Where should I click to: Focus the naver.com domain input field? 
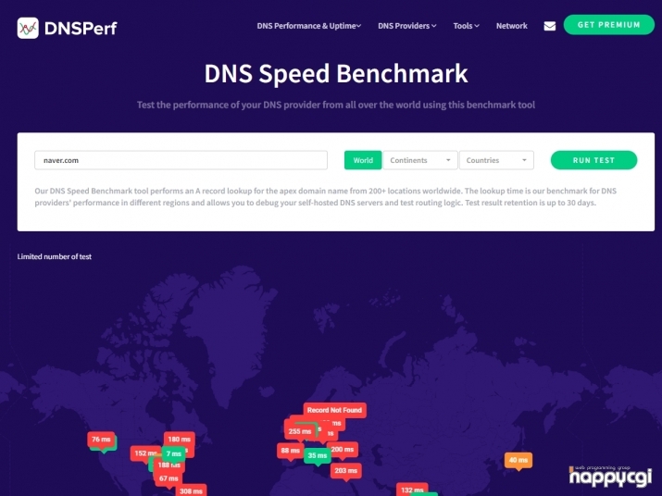pyautogui.click(x=181, y=160)
